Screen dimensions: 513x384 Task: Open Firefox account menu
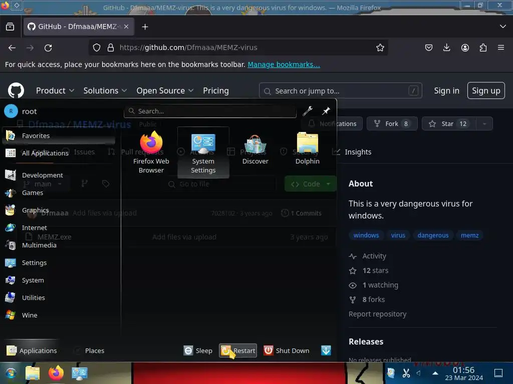pyautogui.click(x=465, y=47)
